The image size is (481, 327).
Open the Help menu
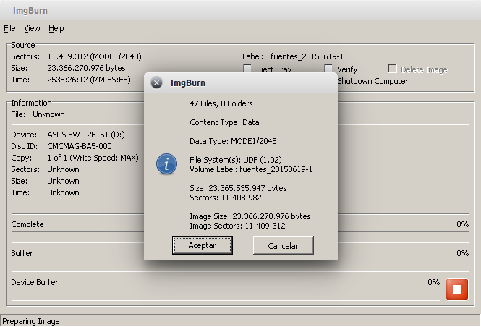click(x=56, y=28)
